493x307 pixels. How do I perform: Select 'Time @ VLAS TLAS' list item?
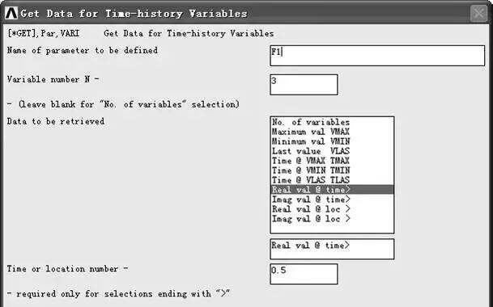tap(332, 180)
